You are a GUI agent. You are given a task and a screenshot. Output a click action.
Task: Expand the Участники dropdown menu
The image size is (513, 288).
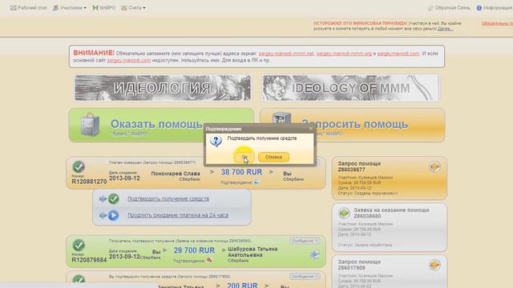70,7
